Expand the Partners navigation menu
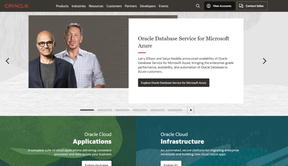 131,6
